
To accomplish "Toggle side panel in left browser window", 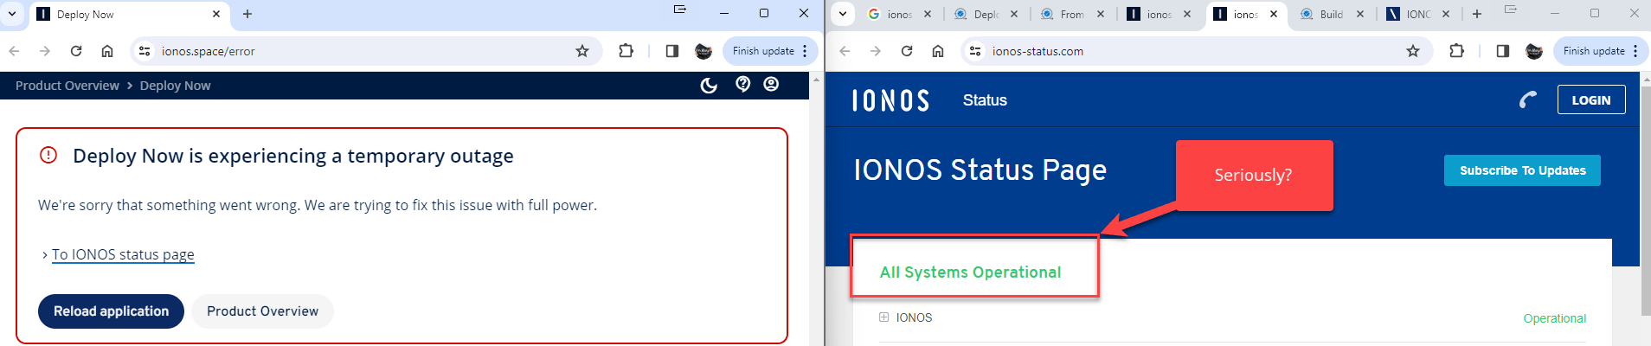I will 671,51.
